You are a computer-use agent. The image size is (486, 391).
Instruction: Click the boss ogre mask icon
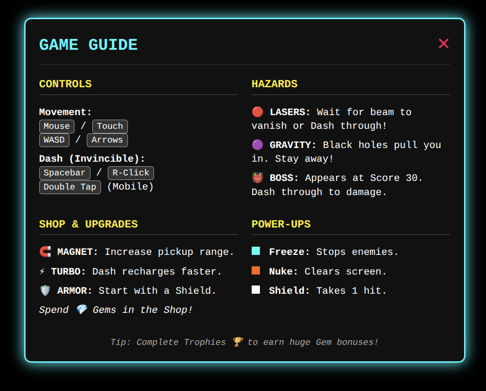click(x=258, y=178)
